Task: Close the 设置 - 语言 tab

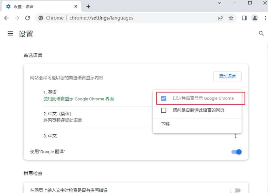Action: [x=76, y=7]
